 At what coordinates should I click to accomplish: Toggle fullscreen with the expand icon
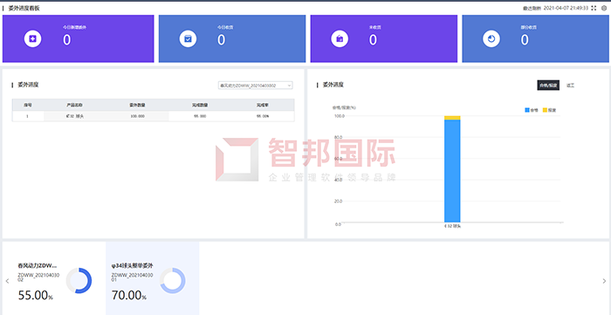pos(594,8)
